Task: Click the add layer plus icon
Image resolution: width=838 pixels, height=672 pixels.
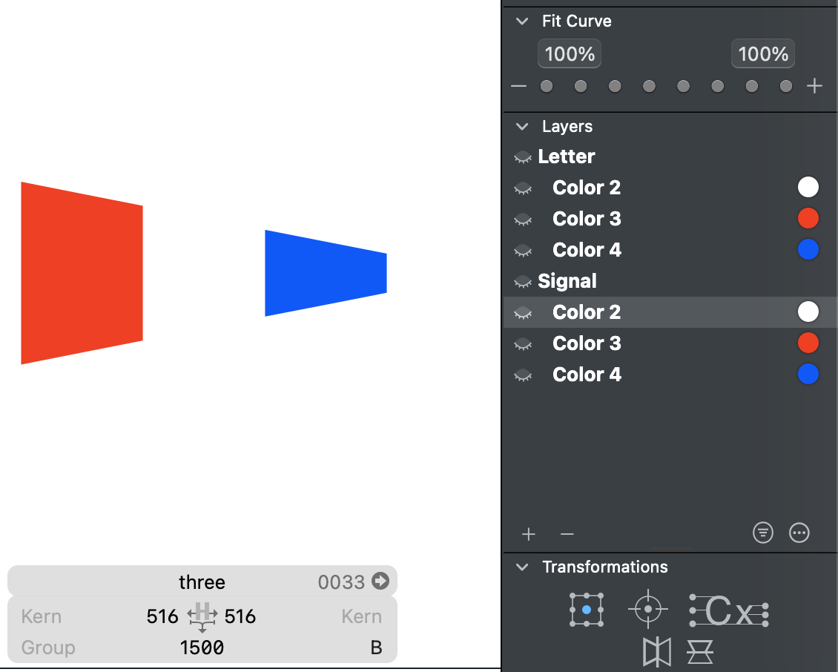Action: (x=528, y=534)
